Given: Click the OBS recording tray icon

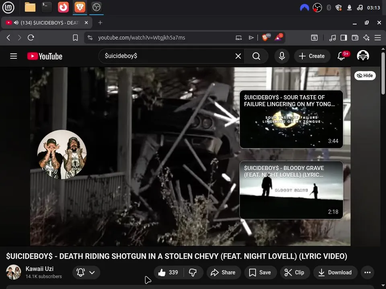Looking at the screenshot, I should (x=317, y=8).
